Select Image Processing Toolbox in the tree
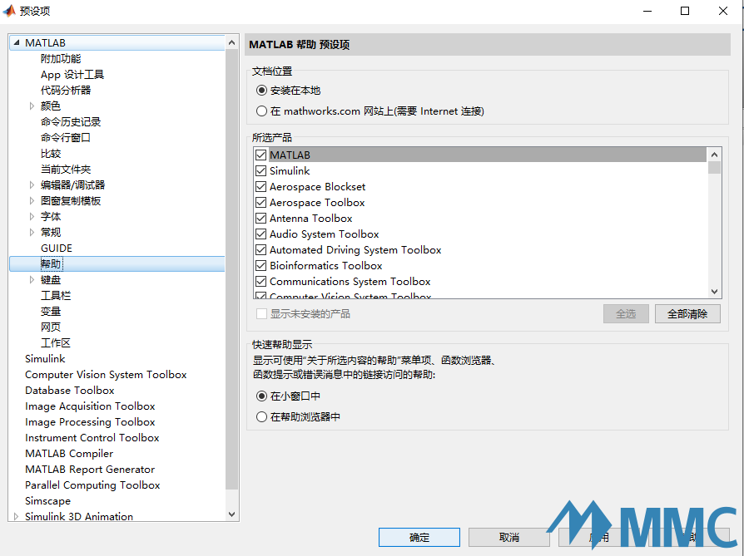Viewport: 744px width, 556px height. click(90, 422)
